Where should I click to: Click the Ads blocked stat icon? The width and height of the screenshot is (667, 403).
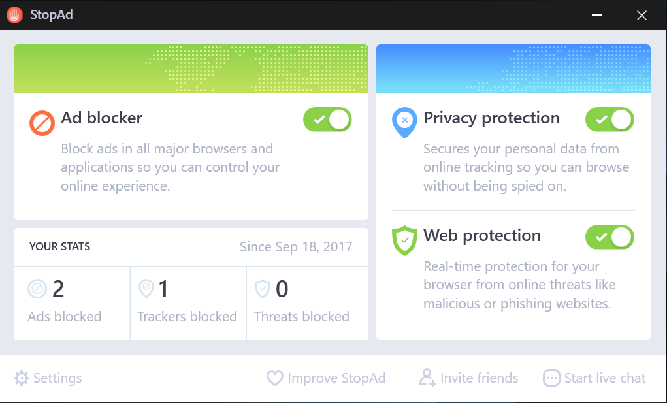pyautogui.click(x=37, y=289)
